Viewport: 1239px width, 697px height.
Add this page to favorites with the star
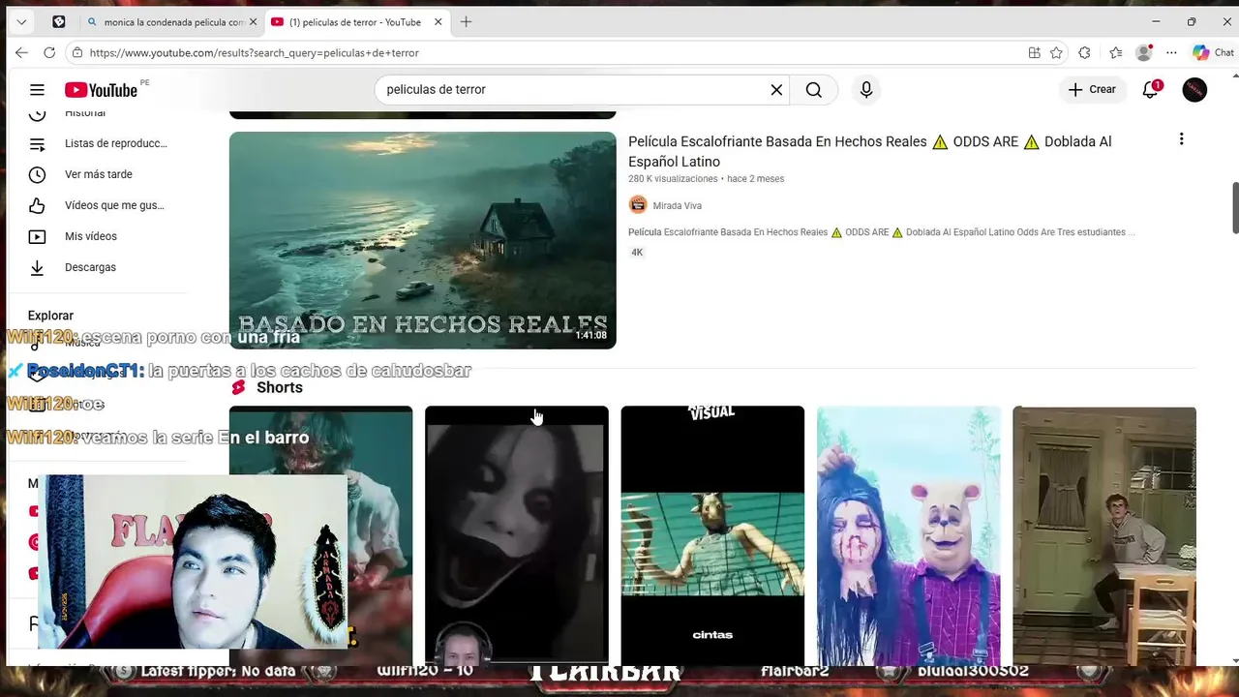[x=1057, y=52]
